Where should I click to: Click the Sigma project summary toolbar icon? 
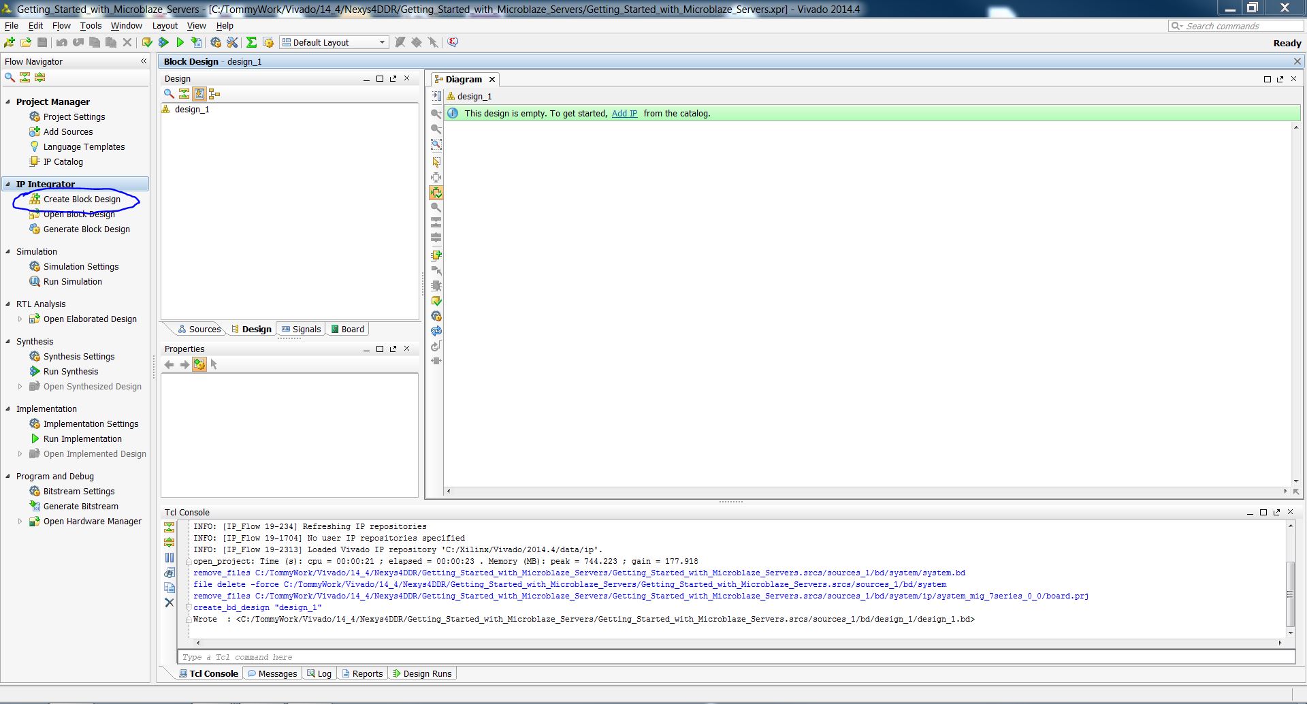pyautogui.click(x=251, y=42)
